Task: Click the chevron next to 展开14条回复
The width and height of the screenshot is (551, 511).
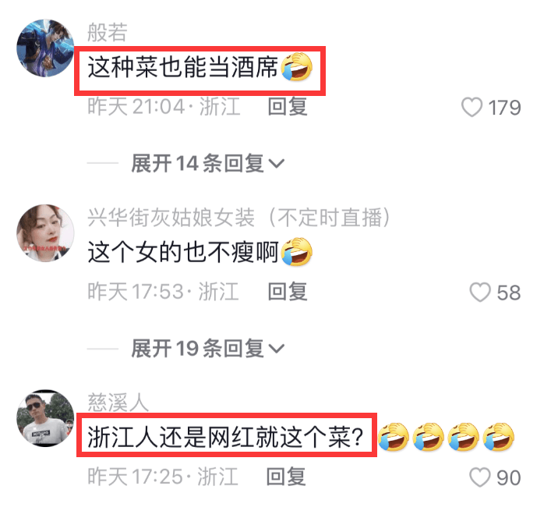Action: tap(276, 164)
